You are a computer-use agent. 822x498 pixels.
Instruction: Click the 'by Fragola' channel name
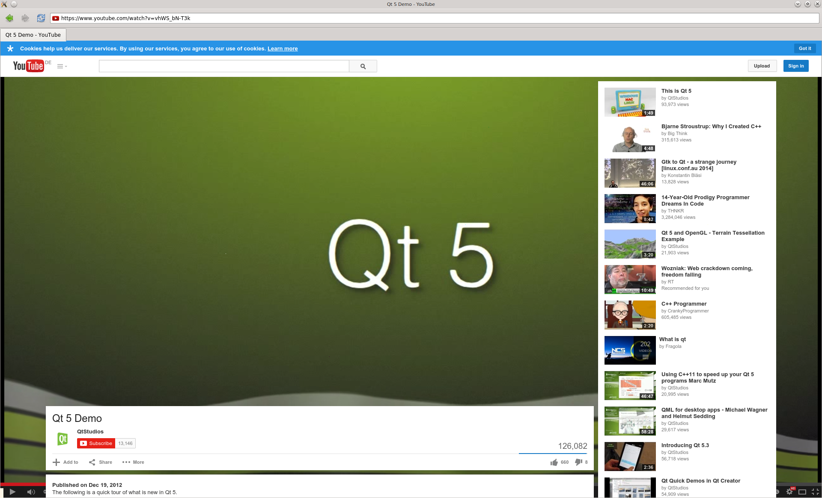click(x=670, y=346)
